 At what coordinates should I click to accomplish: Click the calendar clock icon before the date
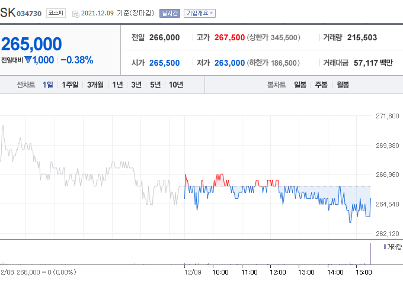pyautogui.click(x=76, y=14)
